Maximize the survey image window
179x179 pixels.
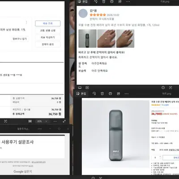pos(59,128)
